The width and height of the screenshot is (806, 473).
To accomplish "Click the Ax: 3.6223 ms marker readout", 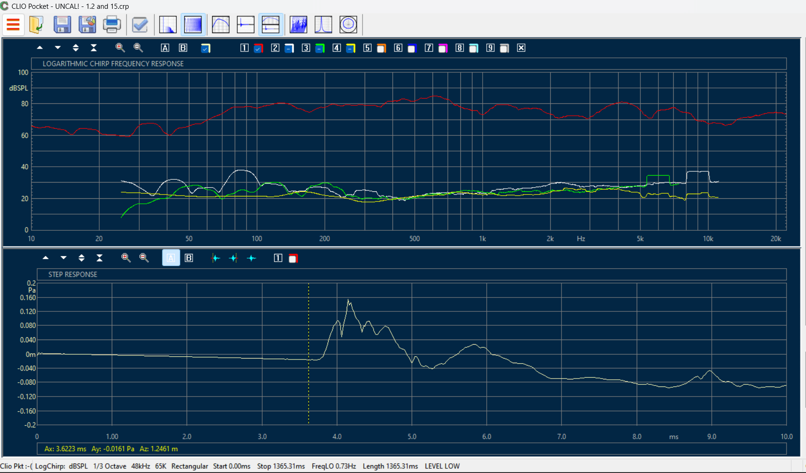I will pos(65,449).
